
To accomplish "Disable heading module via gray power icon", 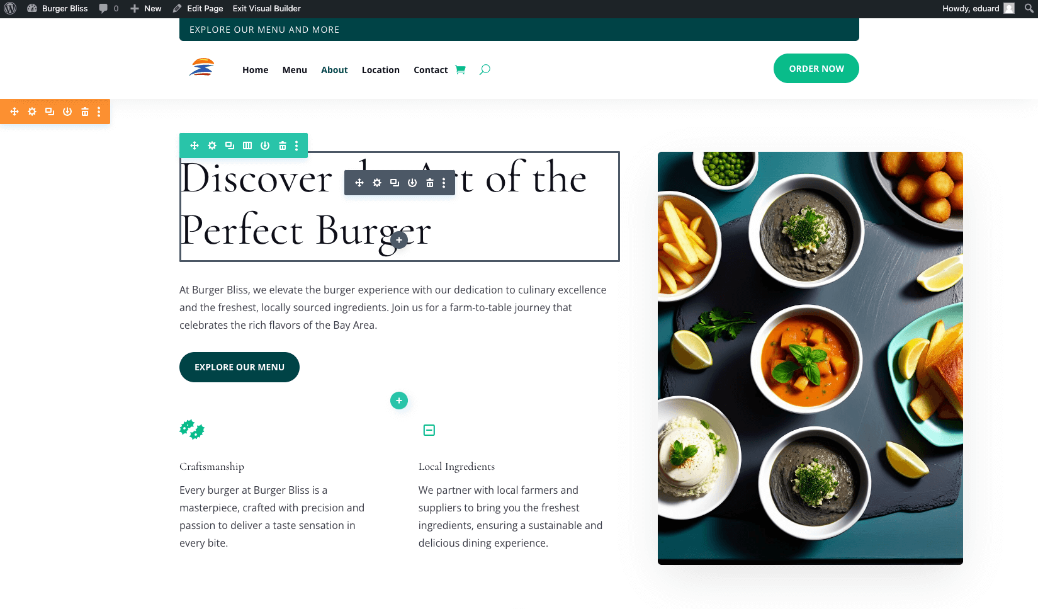I will click(412, 183).
